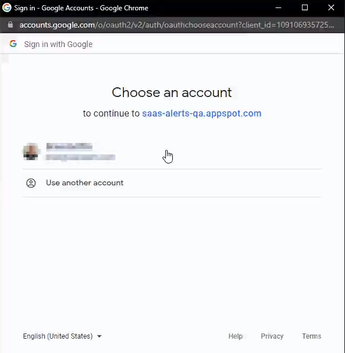Open the Privacy link in footer
Viewport: 345px width, 353px height.
tap(272, 336)
